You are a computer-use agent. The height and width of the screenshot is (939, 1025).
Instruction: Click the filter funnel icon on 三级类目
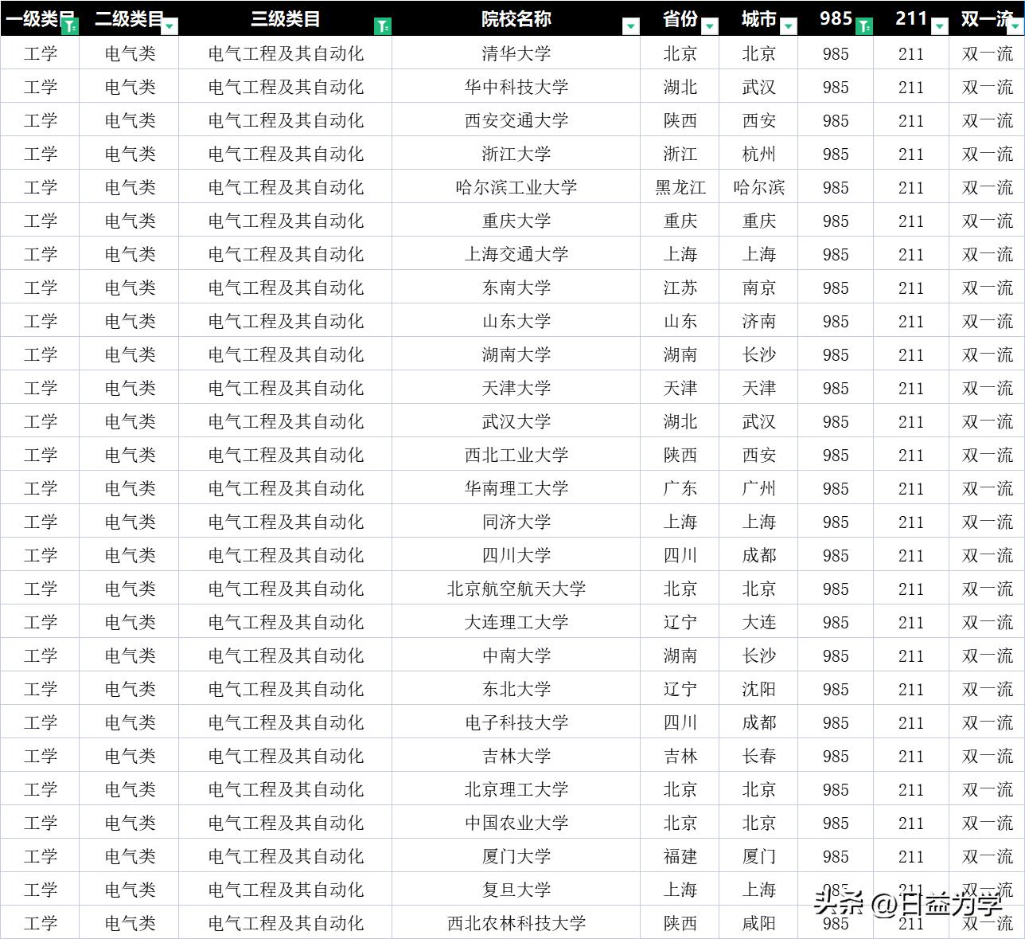380,23
